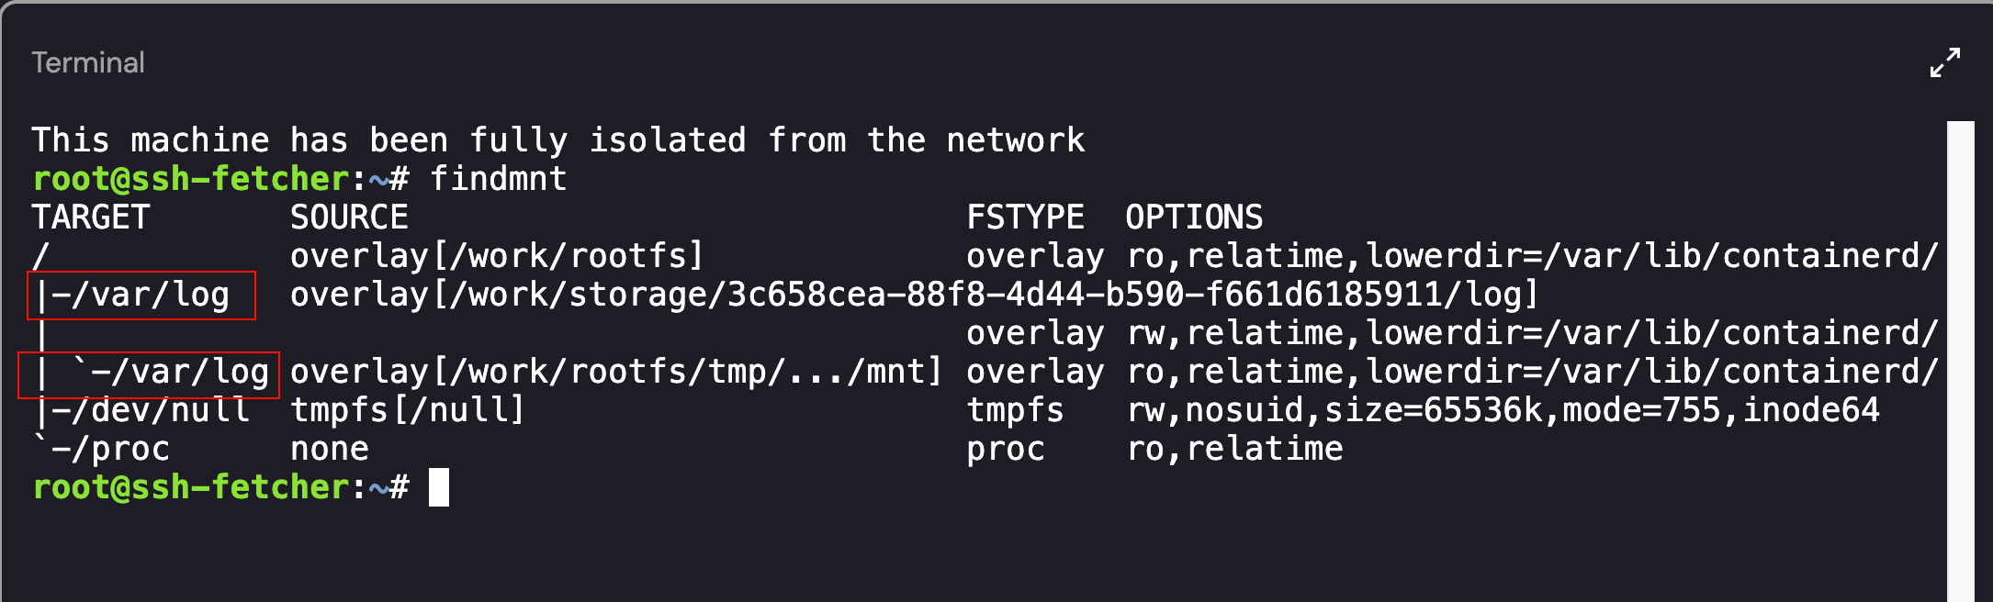The height and width of the screenshot is (602, 1993).
Task: Click the overlay[/work/rootfs/tmp/.../mnt] source text
Action: [616, 372]
